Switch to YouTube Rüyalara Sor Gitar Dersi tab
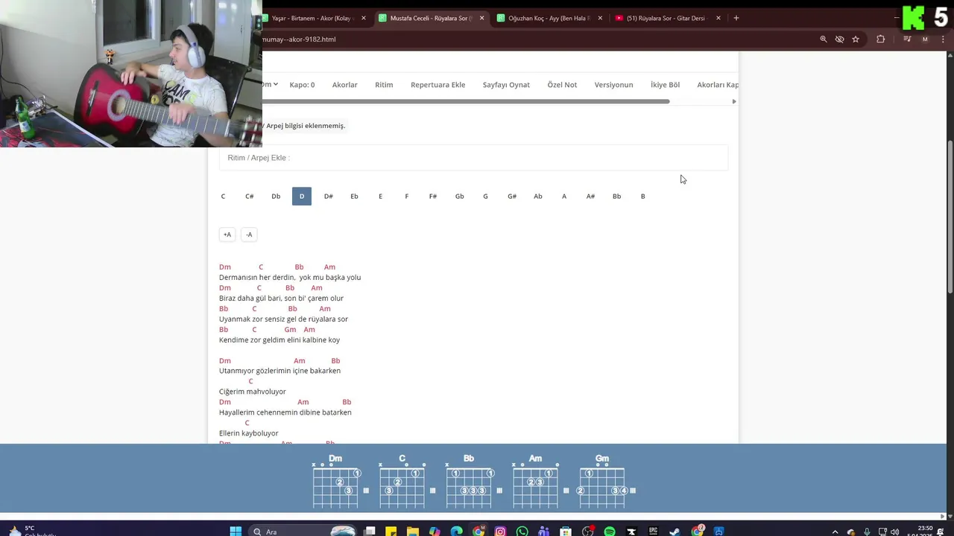The image size is (954, 536). pos(666,18)
